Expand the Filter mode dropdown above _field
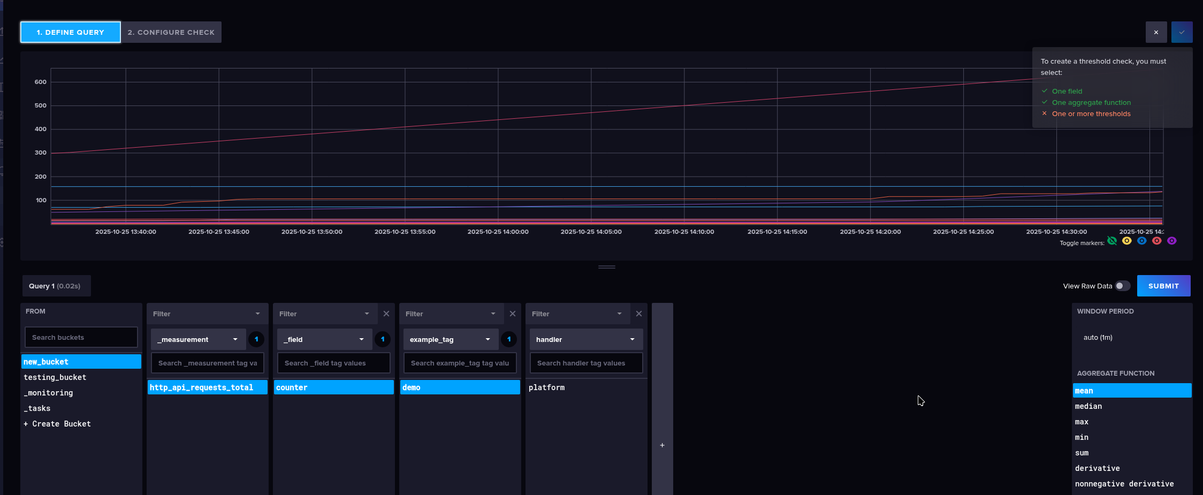Viewport: 1203px width, 495px height. pos(324,314)
